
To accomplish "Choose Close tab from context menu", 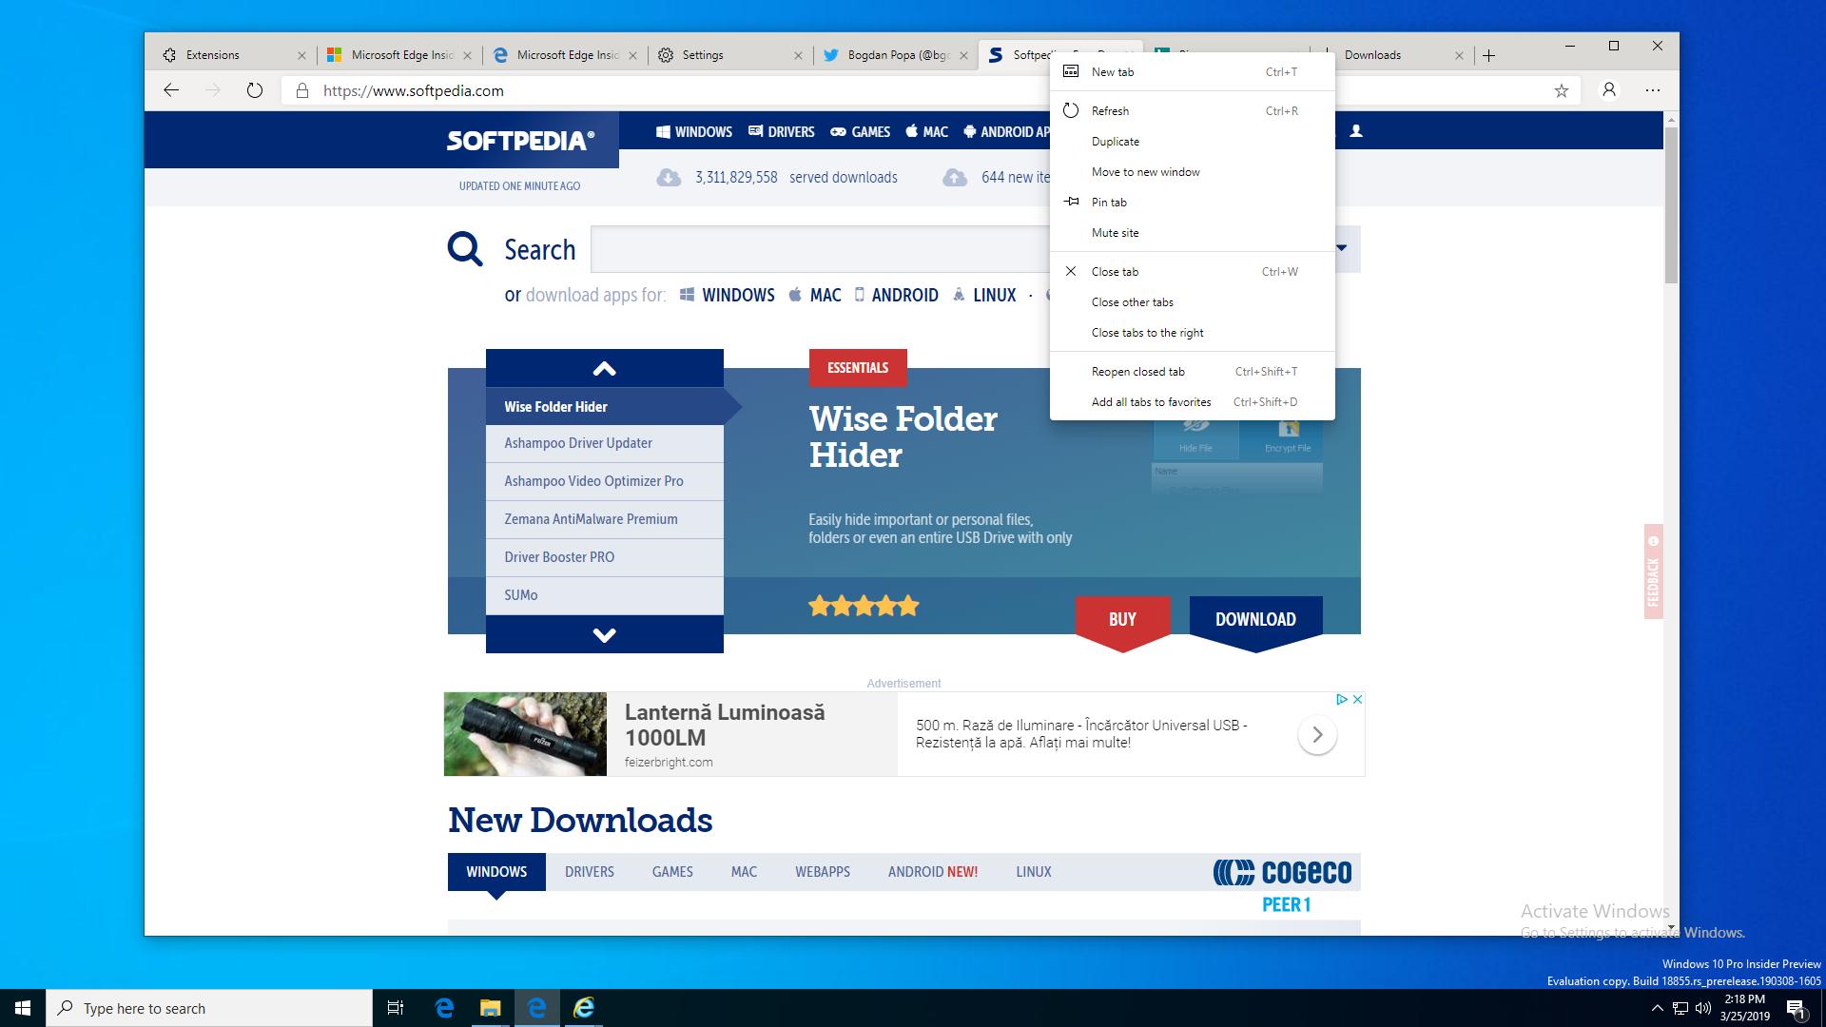I will [1193, 271].
